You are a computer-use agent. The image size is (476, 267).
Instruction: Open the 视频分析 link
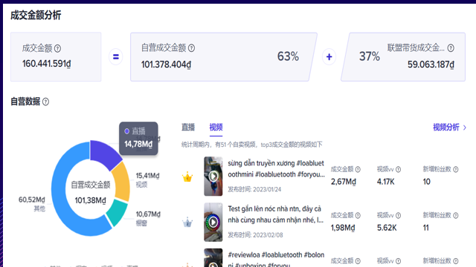[x=446, y=127]
